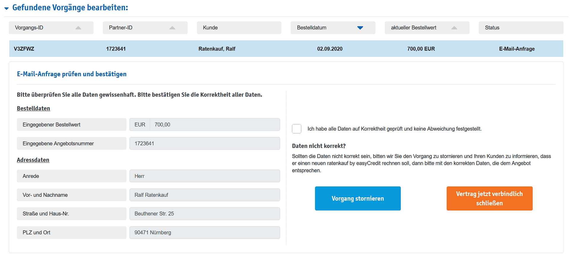Click the Status column header
This screenshot has height=257, width=570.
(x=521, y=28)
